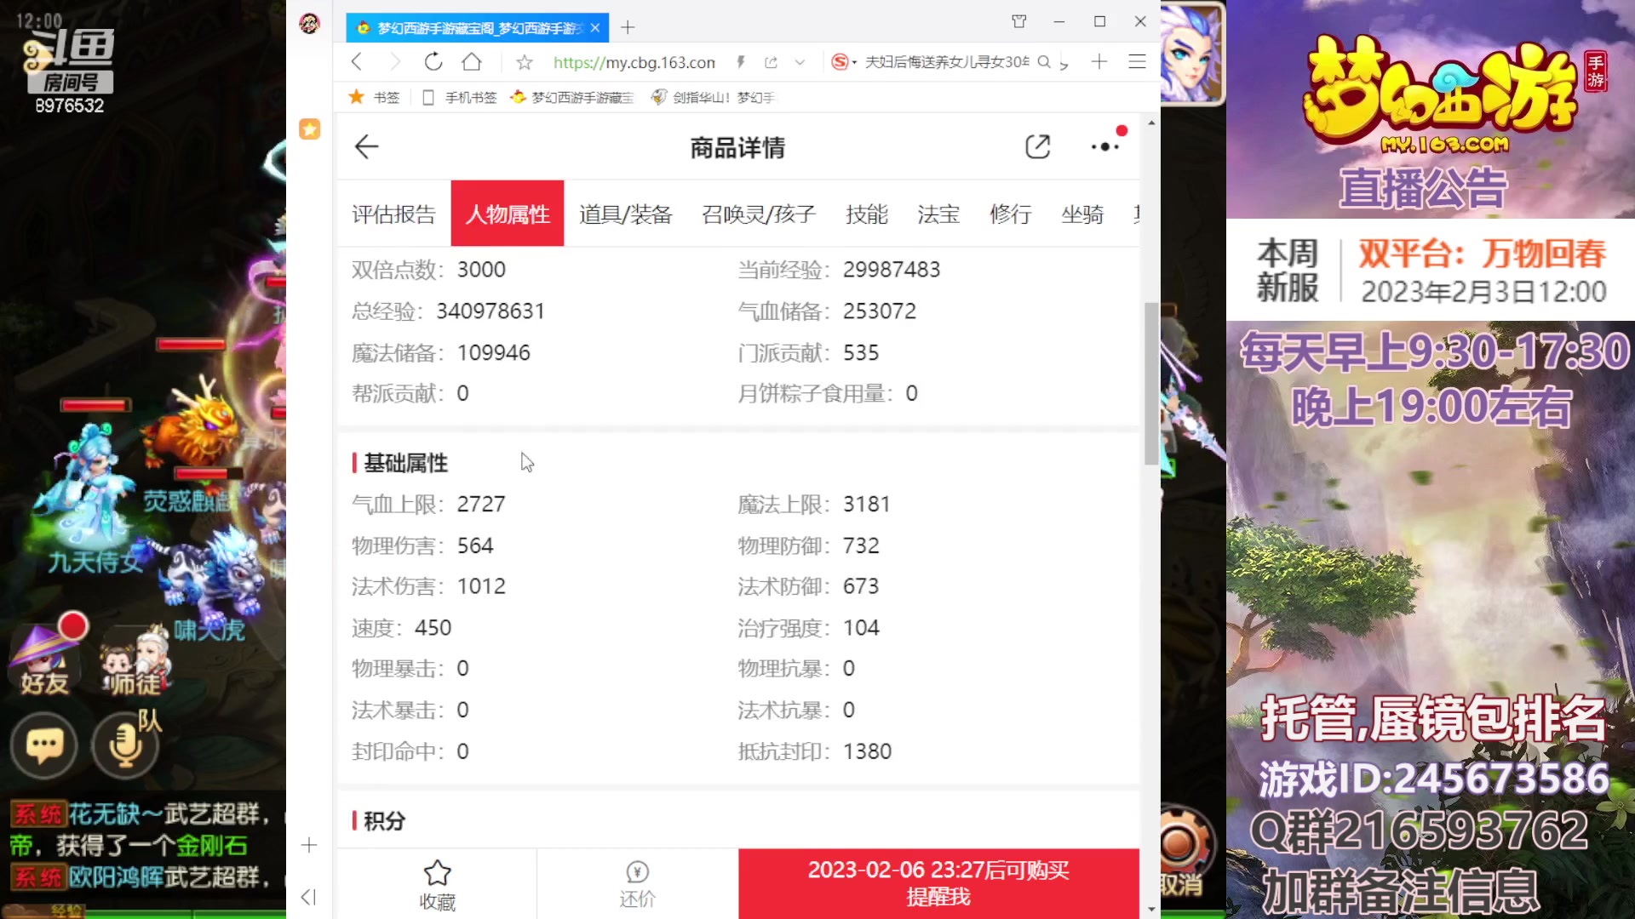
Task: Open the 梦幻西游手游藏宝 bookmark
Action: click(x=572, y=97)
